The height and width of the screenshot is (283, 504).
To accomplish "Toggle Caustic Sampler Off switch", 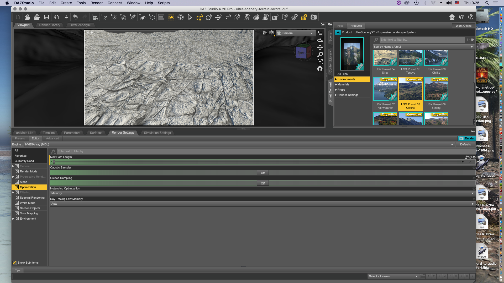I will (x=262, y=173).
